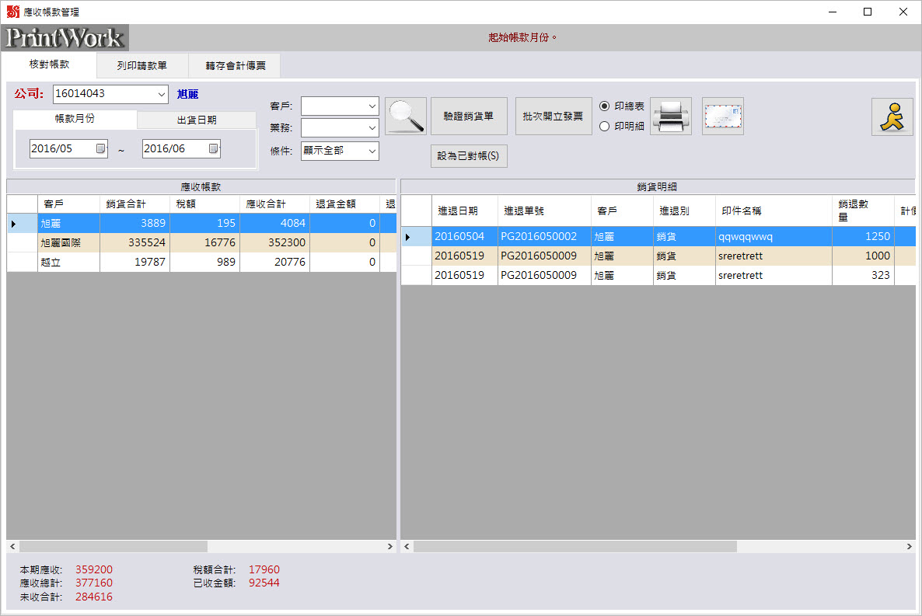Image resolution: width=922 pixels, height=616 pixels.
Task: Click right scroll arrow of 銷貨明細 grid
Action: pyautogui.click(x=909, y=547)
